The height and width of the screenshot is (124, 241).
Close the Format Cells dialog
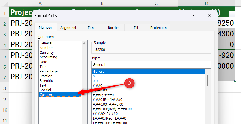[x=209, y=15]
